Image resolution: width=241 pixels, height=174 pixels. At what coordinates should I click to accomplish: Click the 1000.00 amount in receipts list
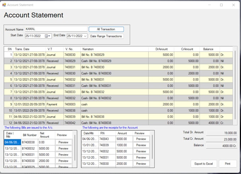[124, 145]
